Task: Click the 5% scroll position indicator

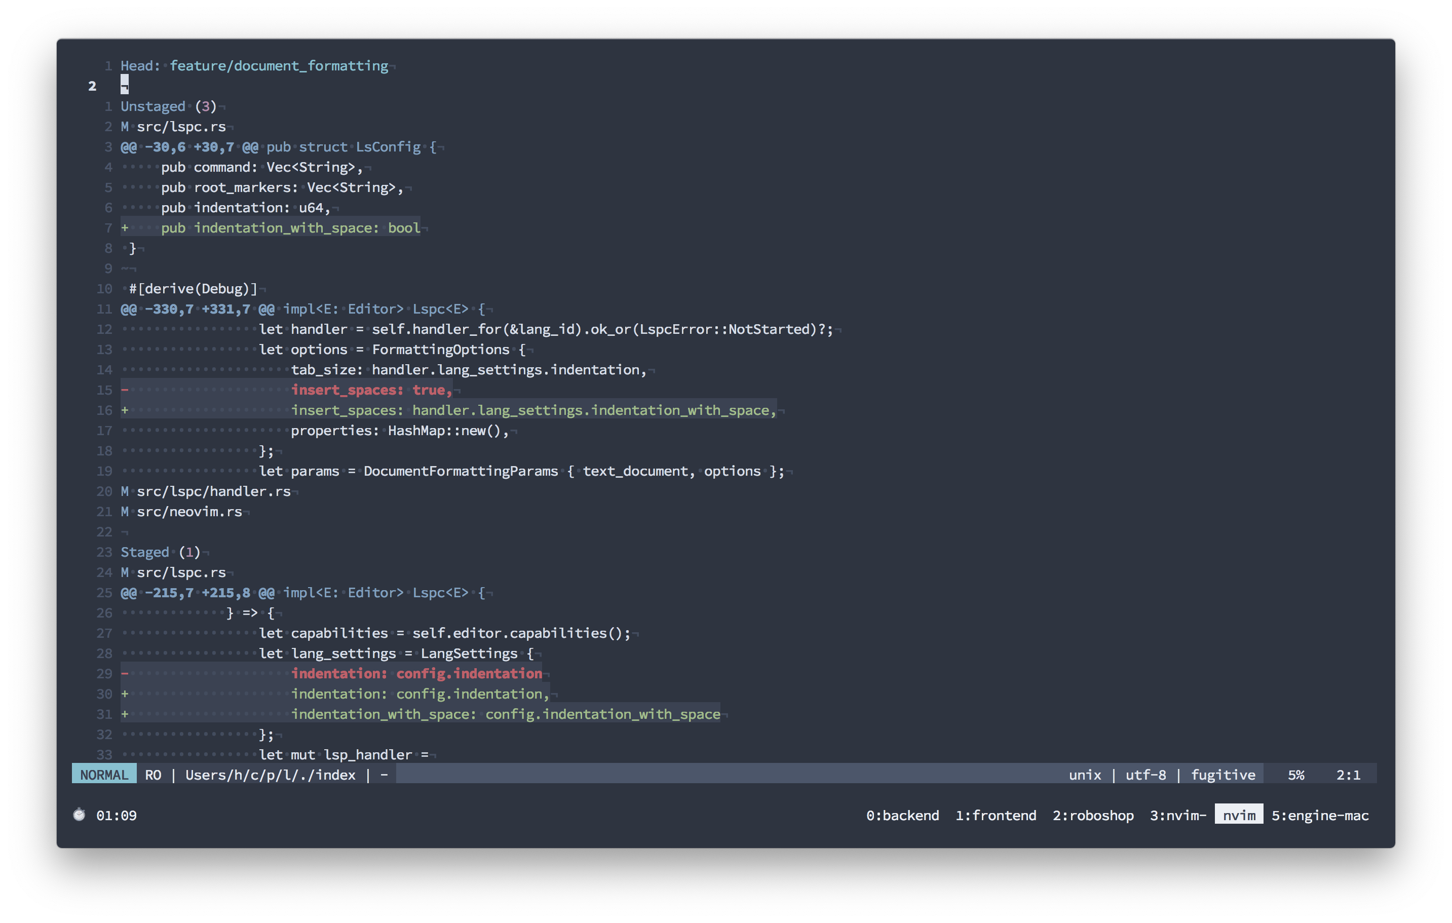Action: coord(1296,775)
